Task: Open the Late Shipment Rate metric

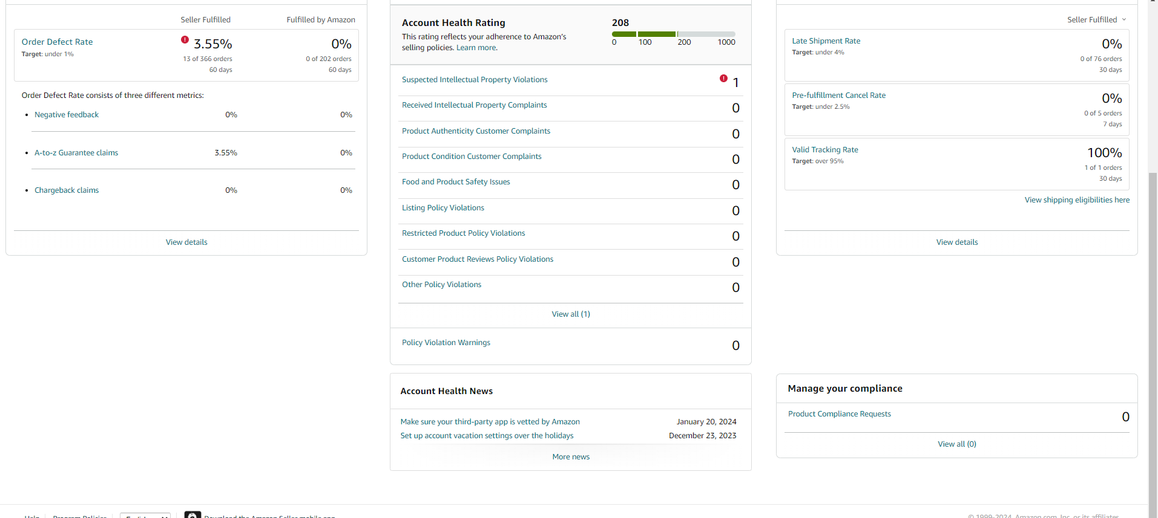Action: [x=826, y=41]
